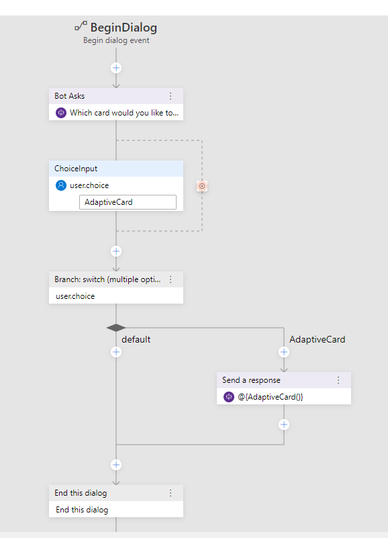The image size is (388, 538).
Task: Add action with plus above Branch switch
Action: pos(116,251)
